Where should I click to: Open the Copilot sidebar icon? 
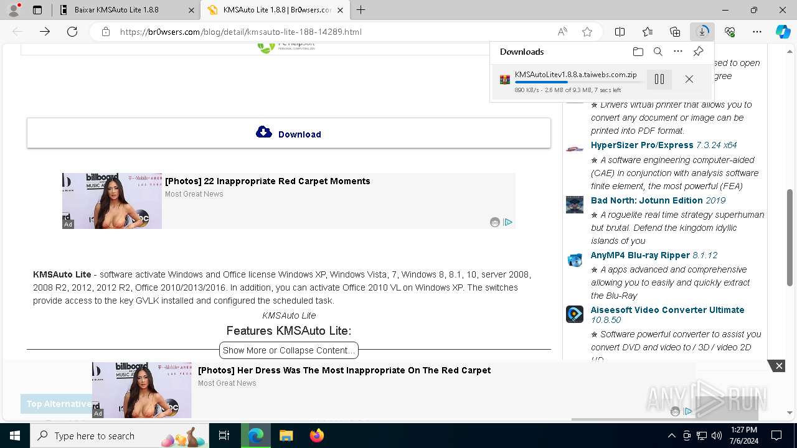(x=783, y=32)
